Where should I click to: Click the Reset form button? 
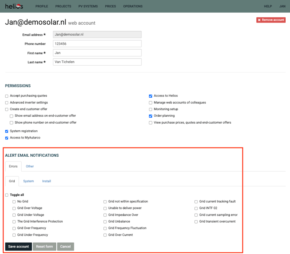point(45,247)
